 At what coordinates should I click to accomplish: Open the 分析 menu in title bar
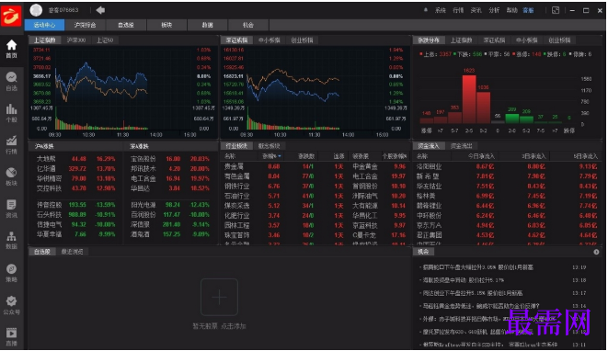point(494,10)
